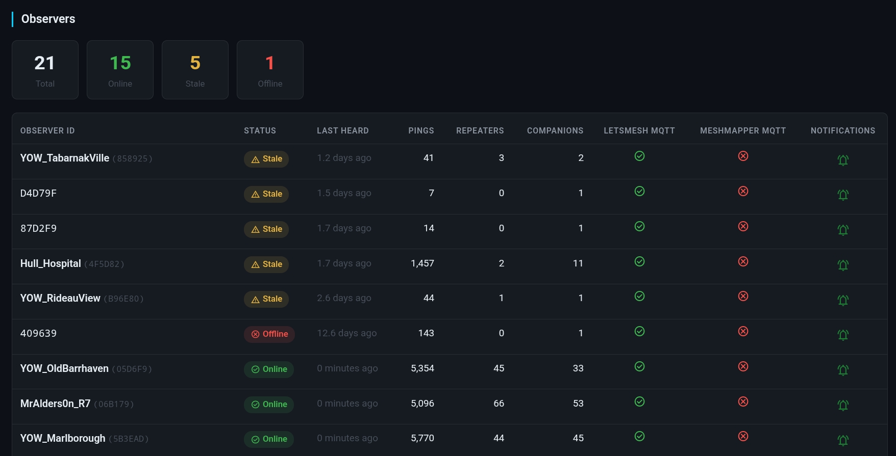Filter by the 15 Online card
The width and height of the screenshot is (896, 456).
pos(120,70)
